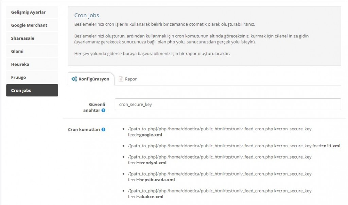Click help icon next to Güvenli anahtar

point(103,110)
